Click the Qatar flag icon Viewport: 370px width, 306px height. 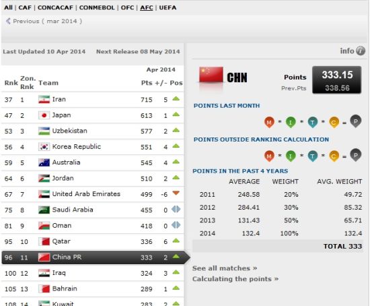(x=44, y=241)
